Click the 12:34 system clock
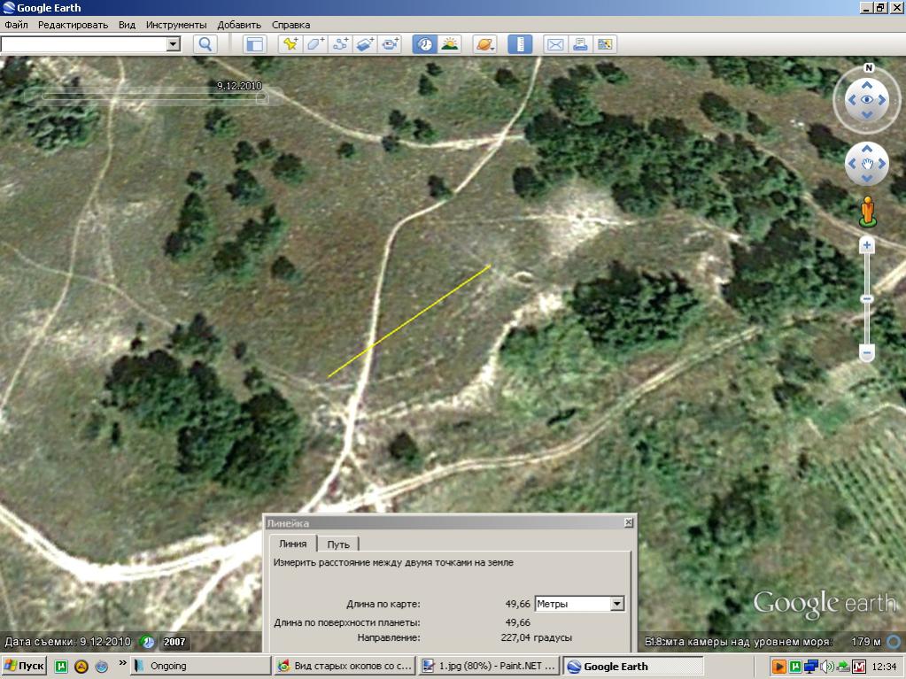Image resolution: width=906 pixels, height=679 pixels. (x=885, y=667)
